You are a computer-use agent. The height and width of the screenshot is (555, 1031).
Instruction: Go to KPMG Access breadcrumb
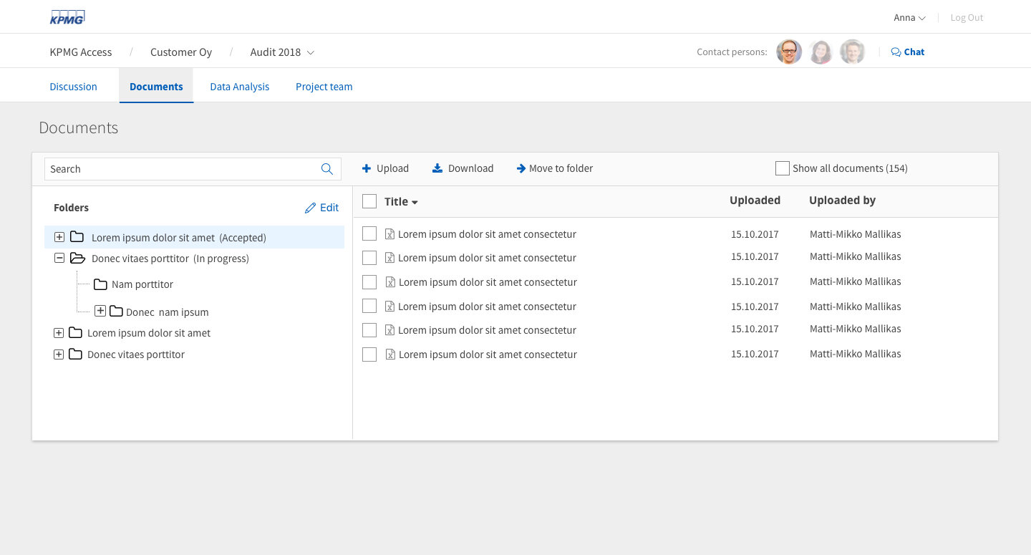tap(81, 52)
